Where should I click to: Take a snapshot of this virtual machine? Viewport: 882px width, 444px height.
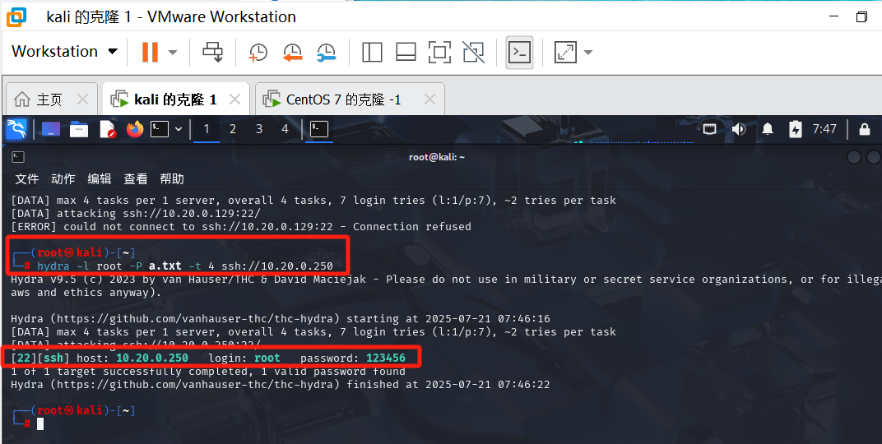pos(258,53)
